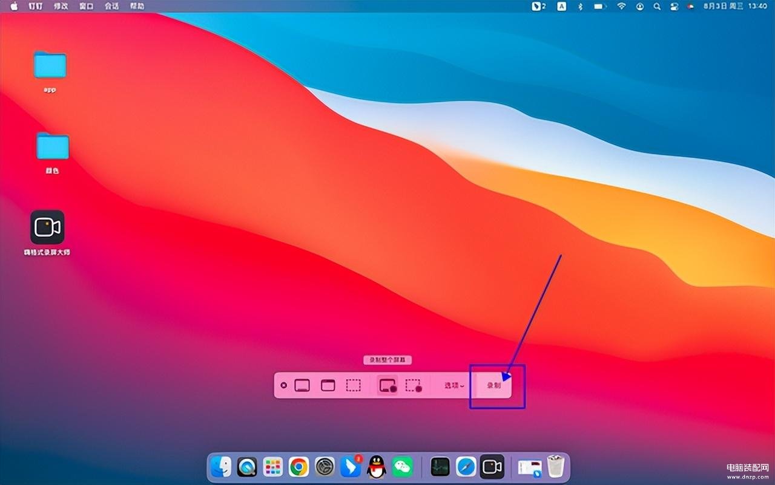Open QQ penguin app in dock
The image size is (775, 485).
coord(377,467)
